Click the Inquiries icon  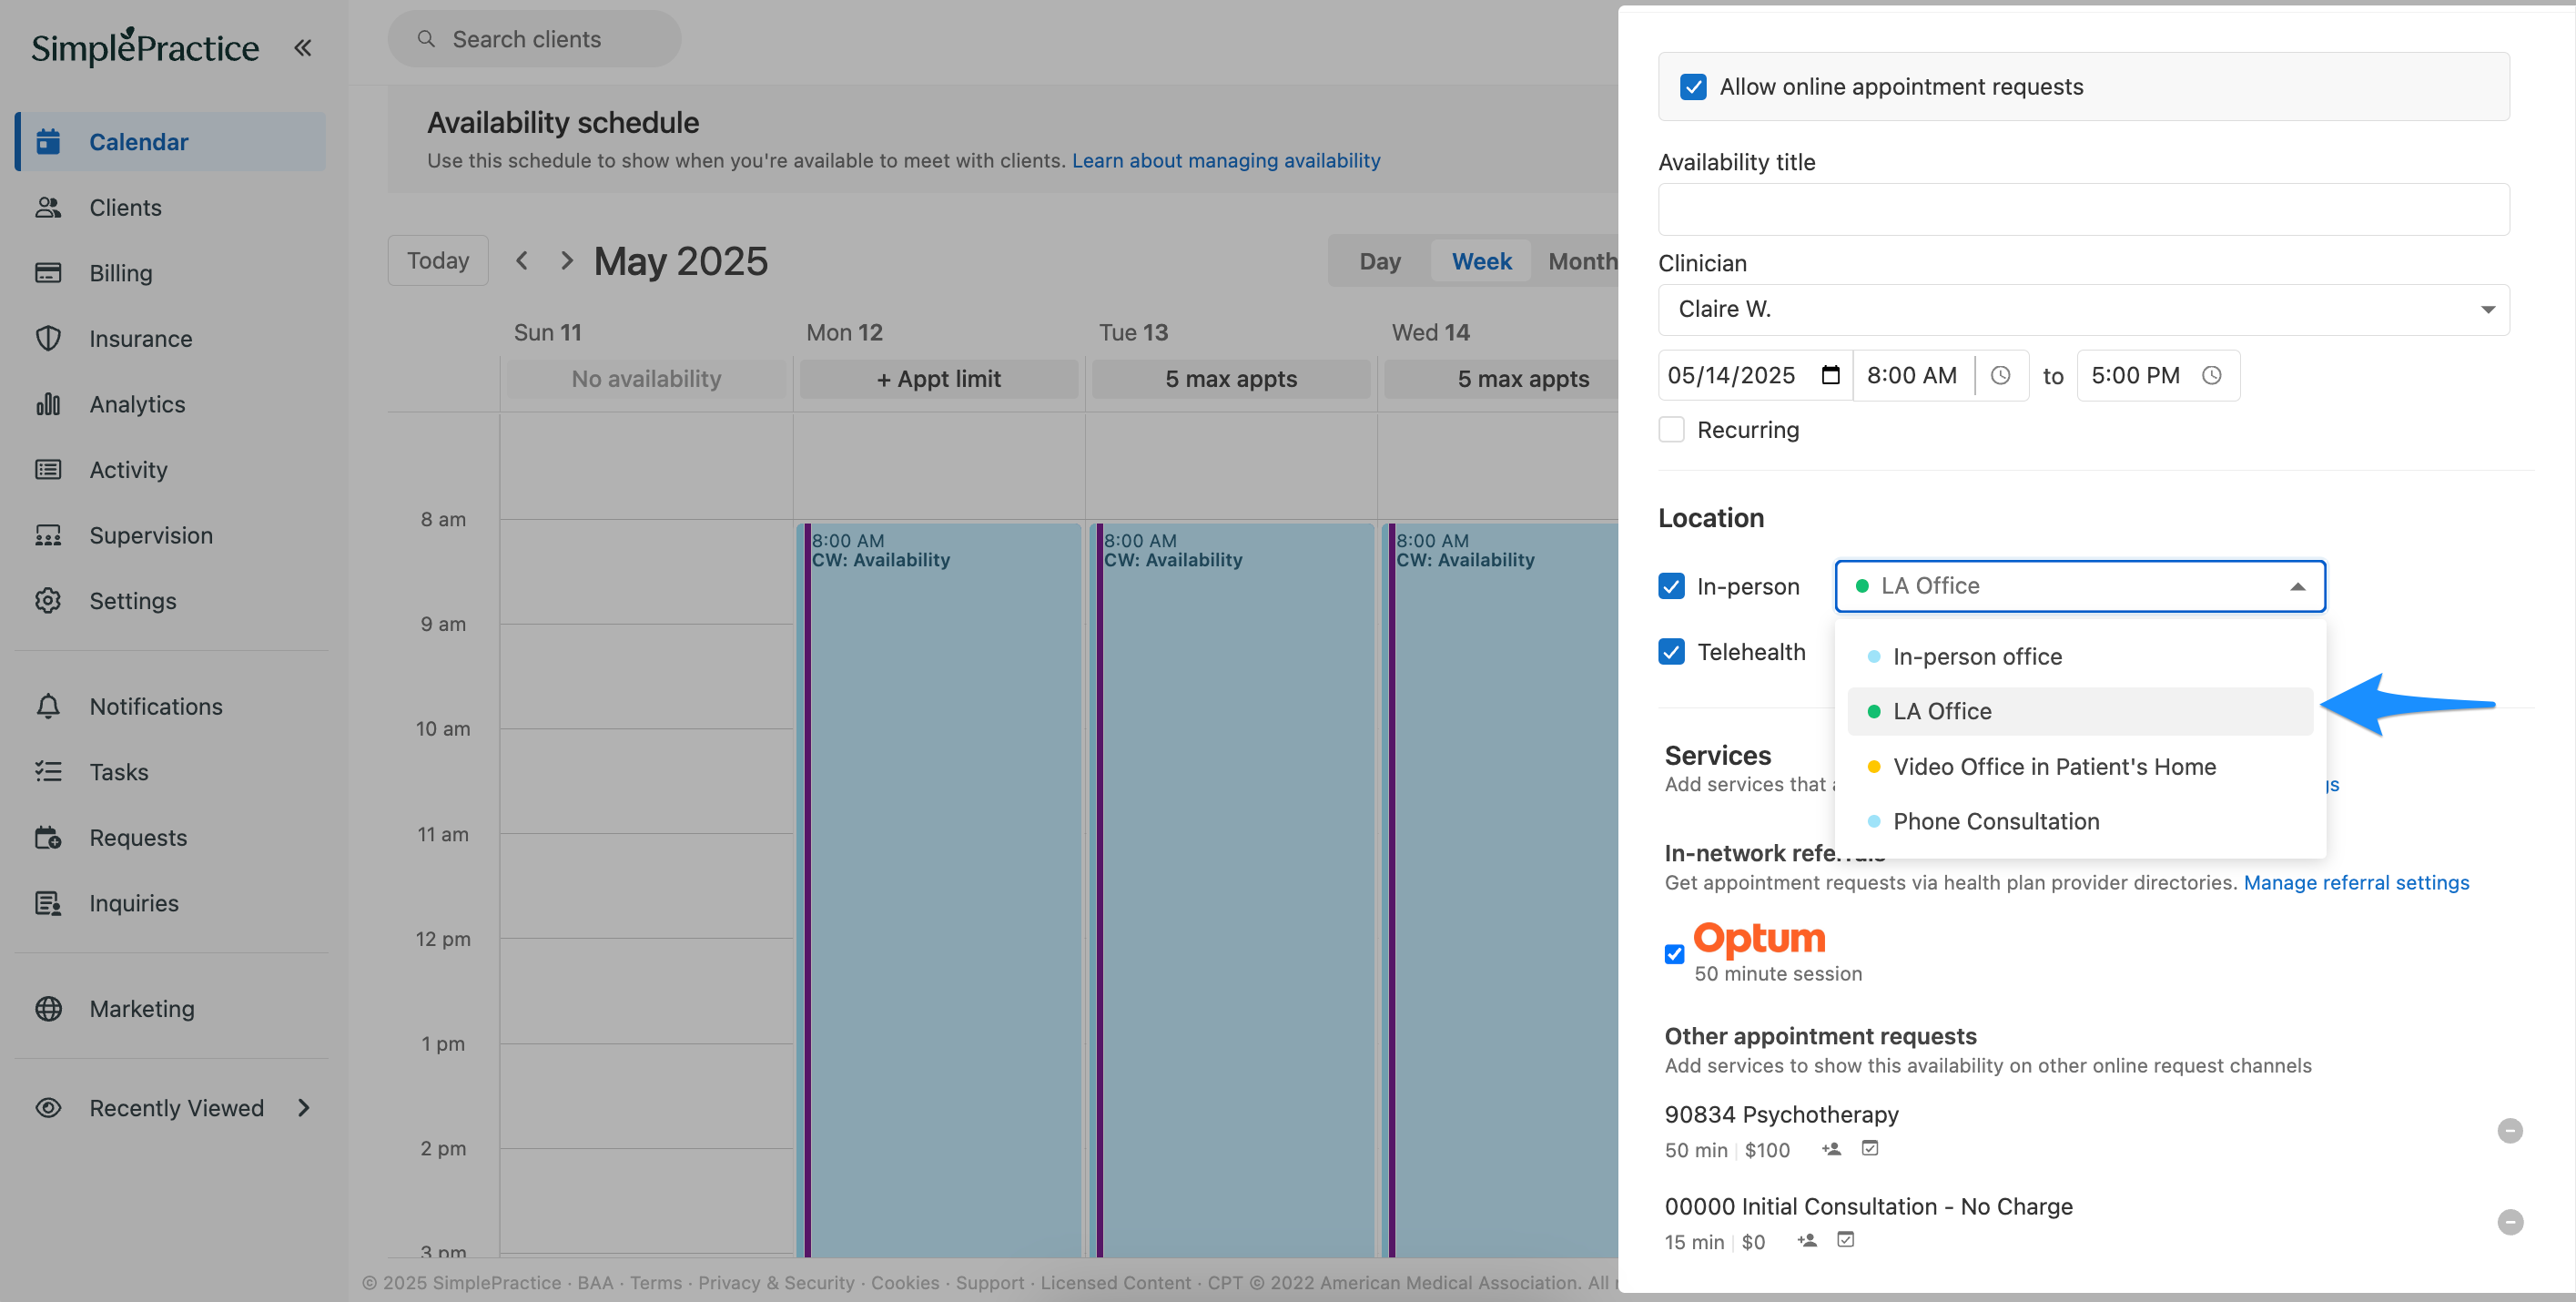point(48,903)
